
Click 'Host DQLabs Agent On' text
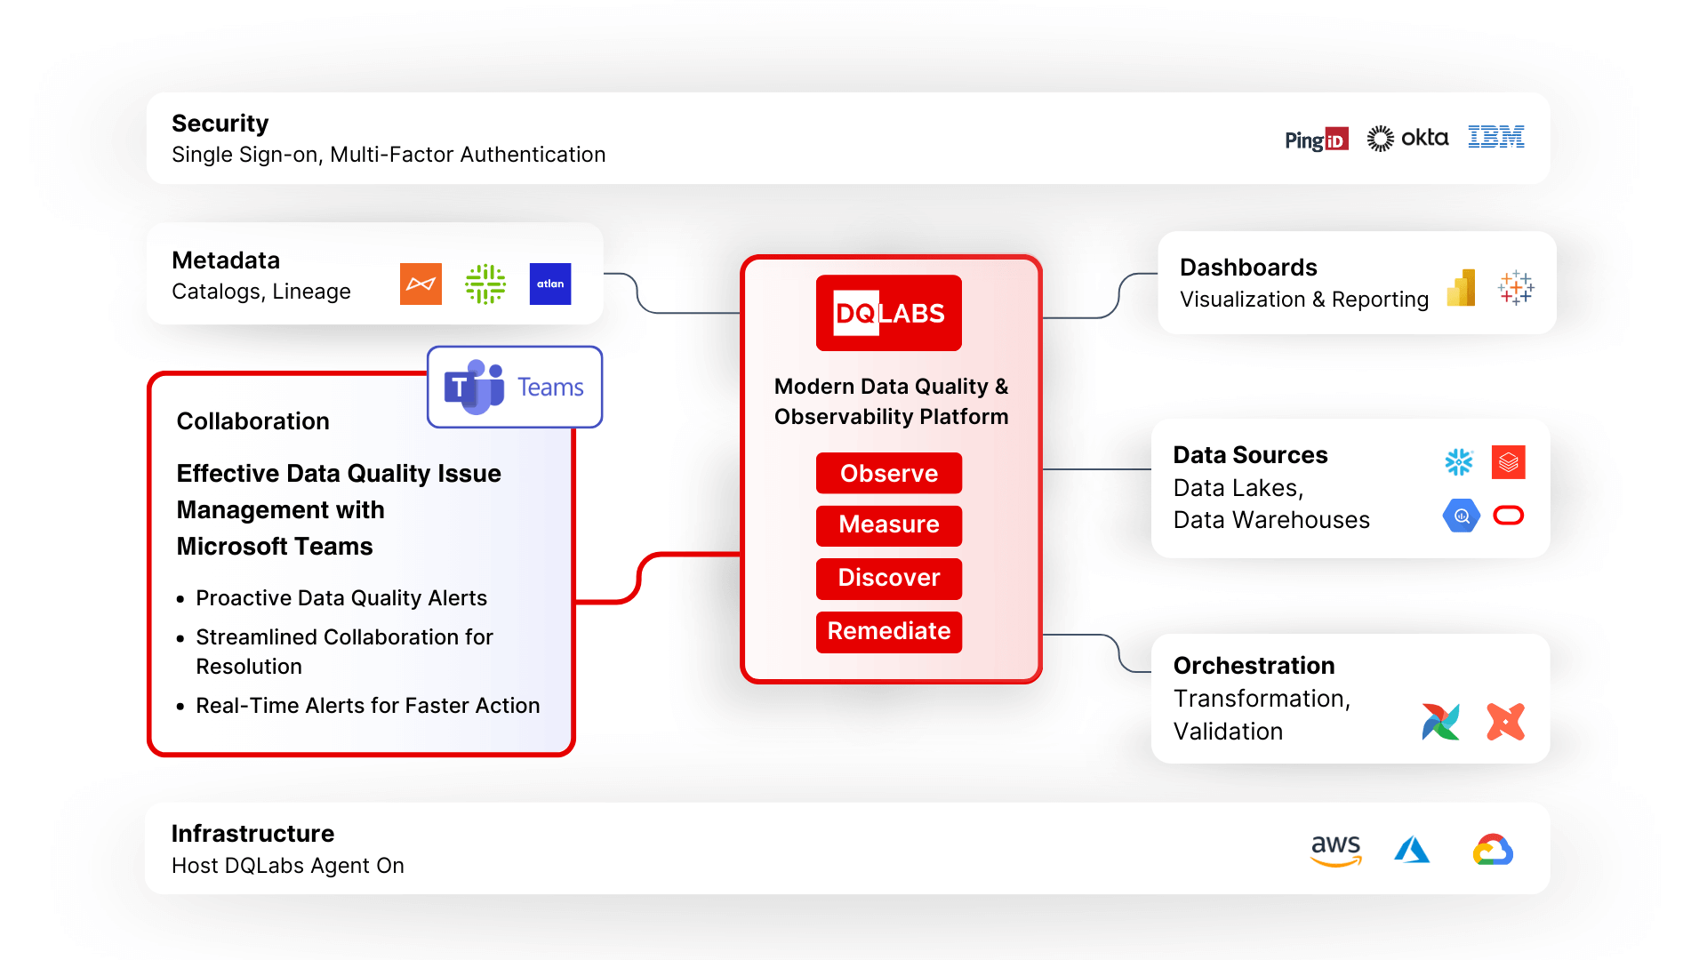[x=288, y=866]
